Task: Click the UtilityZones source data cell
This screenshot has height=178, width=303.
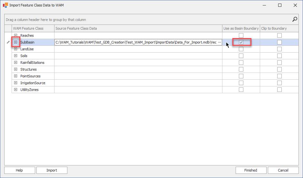Action: point(138,89)
